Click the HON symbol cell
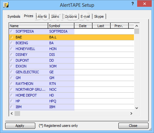The height and width of the screenshot is (133, 154). [61, 49]
